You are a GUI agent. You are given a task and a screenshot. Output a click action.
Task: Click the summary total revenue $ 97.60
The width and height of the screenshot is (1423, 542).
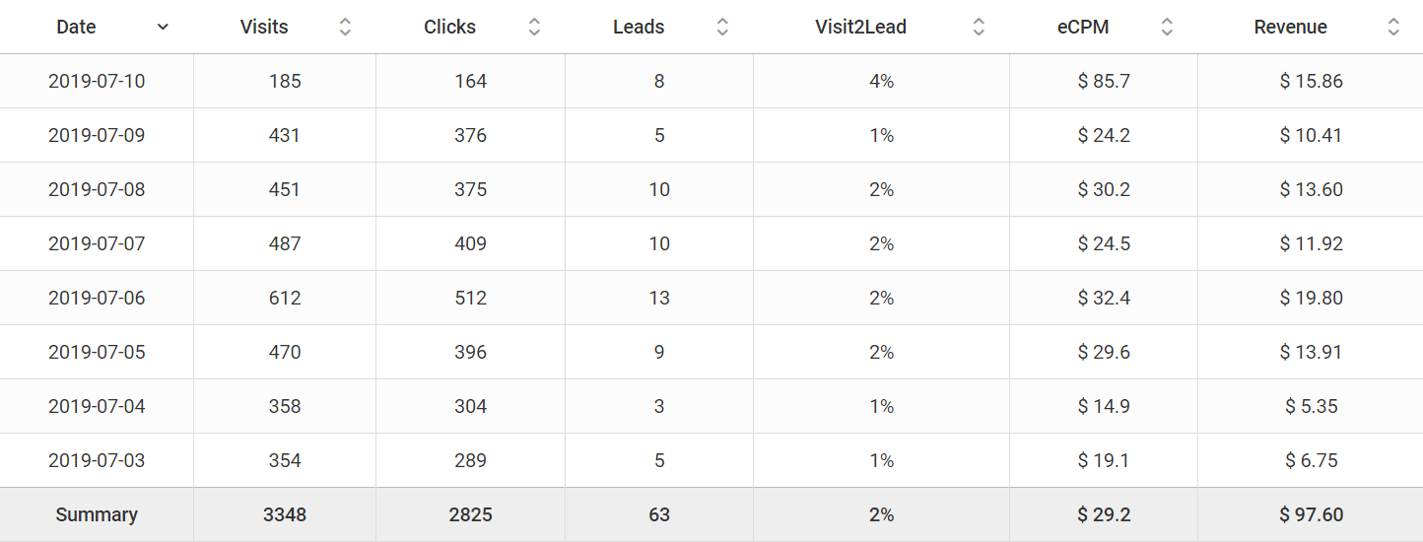1311,514
